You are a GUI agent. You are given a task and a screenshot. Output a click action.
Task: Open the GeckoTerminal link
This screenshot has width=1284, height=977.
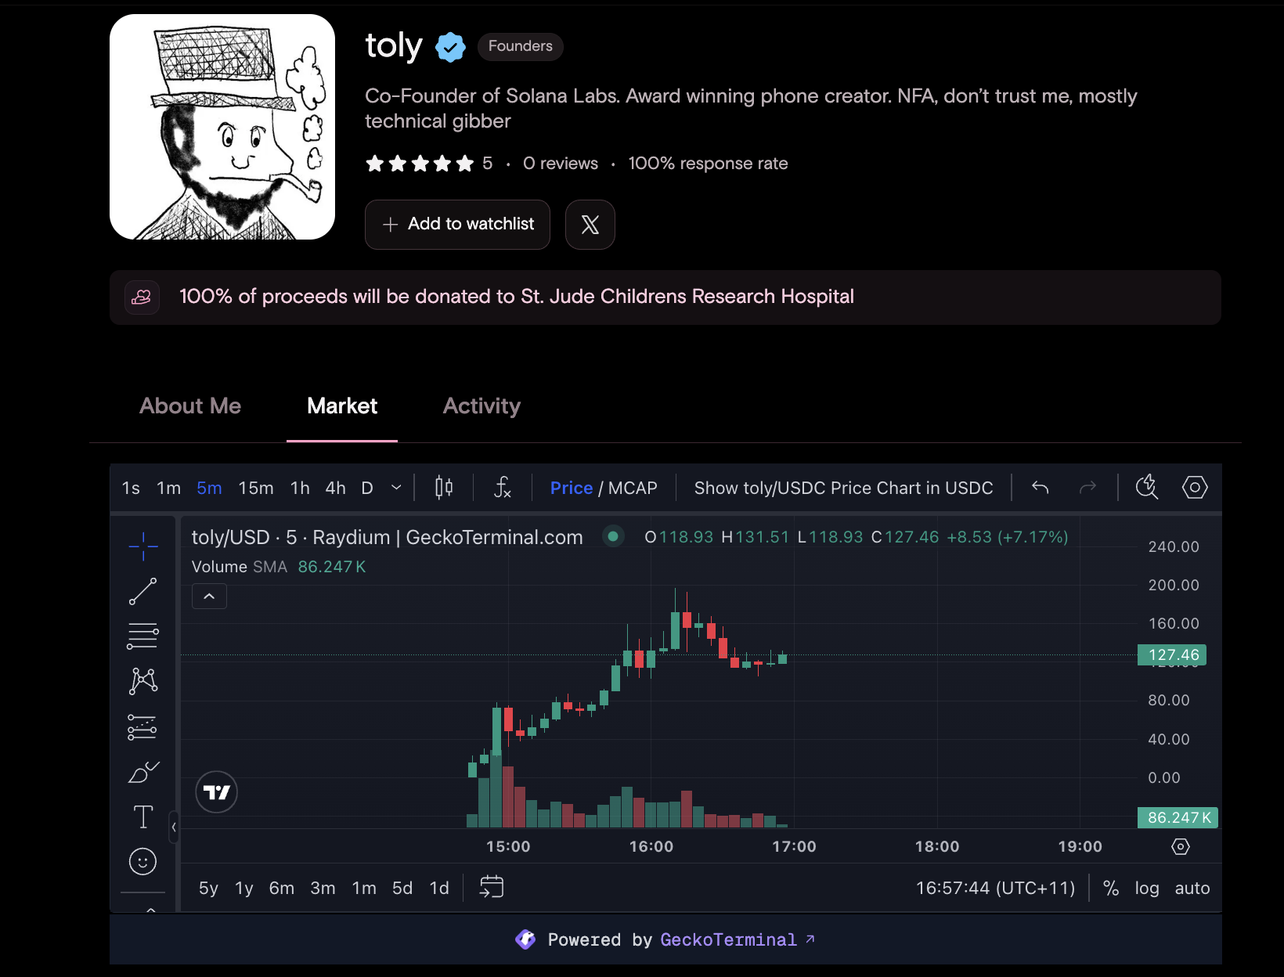coord(728,940)
